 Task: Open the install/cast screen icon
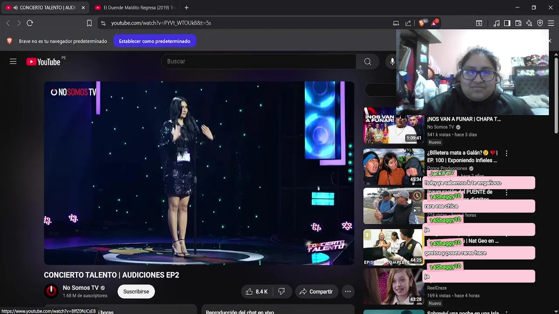click(x=396, y=23)
